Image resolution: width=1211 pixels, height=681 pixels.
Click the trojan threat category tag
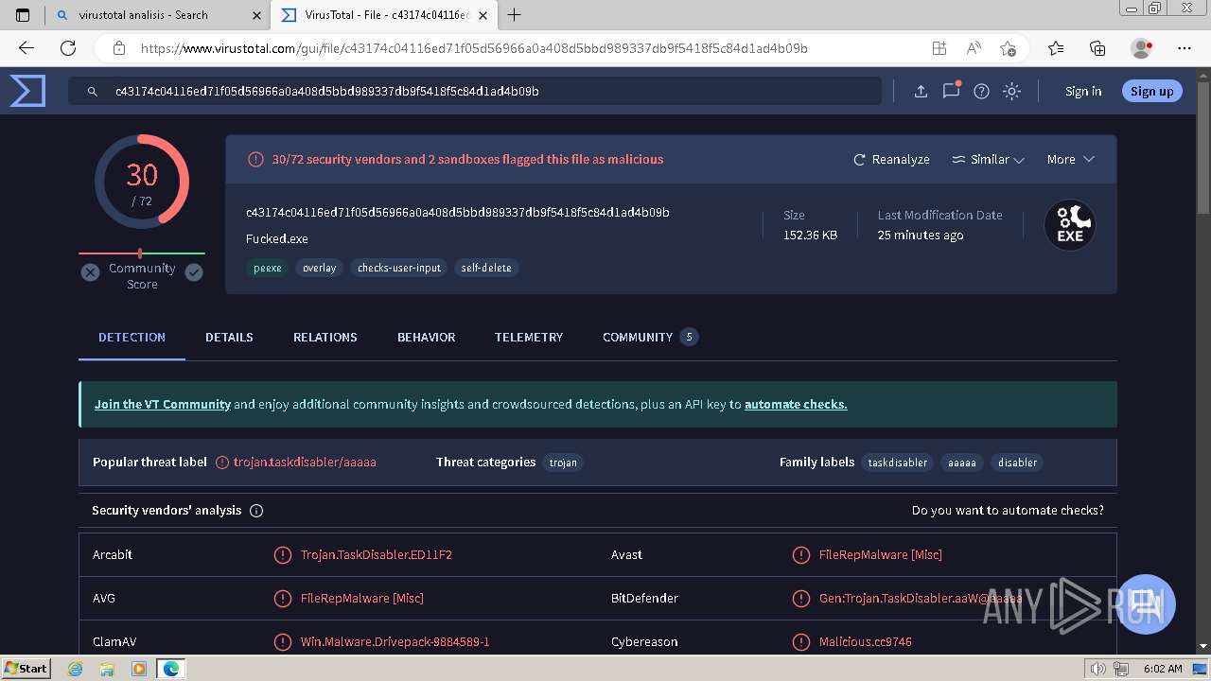[x=563, y=463]
